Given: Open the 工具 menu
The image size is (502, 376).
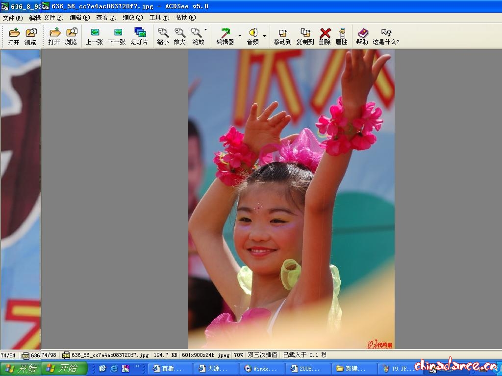Looking at the screenshot, I should click(x=159, y=18).
